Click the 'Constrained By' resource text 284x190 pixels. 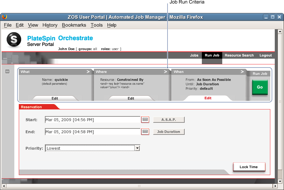click(x=130, y=80)
